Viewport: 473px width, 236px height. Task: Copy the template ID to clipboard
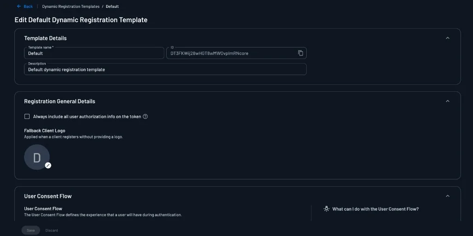coord(300,53)
